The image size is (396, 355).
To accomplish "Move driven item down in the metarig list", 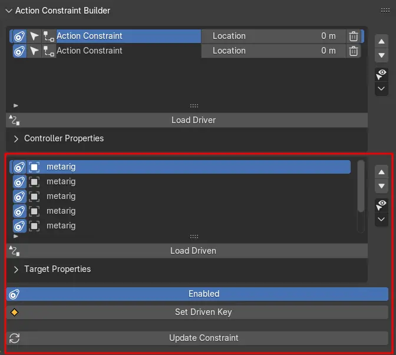I will tap(381, 186).
